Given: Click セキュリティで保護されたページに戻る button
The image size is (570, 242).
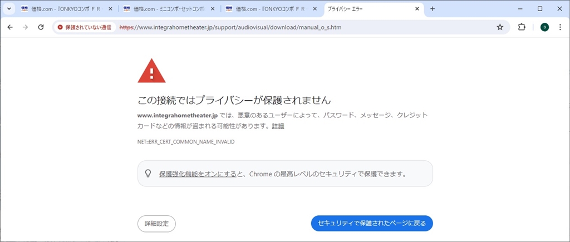Looking at the screenshot, I should [x=372, y=223].
